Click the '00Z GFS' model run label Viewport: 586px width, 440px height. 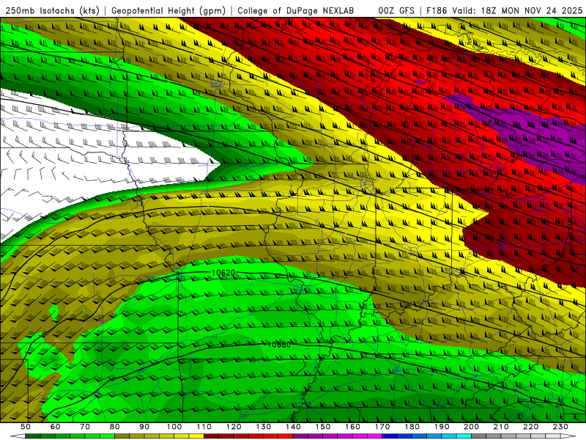(396, 11)
